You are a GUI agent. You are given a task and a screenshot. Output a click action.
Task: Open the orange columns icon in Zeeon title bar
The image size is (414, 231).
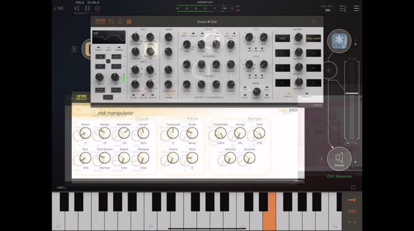click(x=129, y=22)
